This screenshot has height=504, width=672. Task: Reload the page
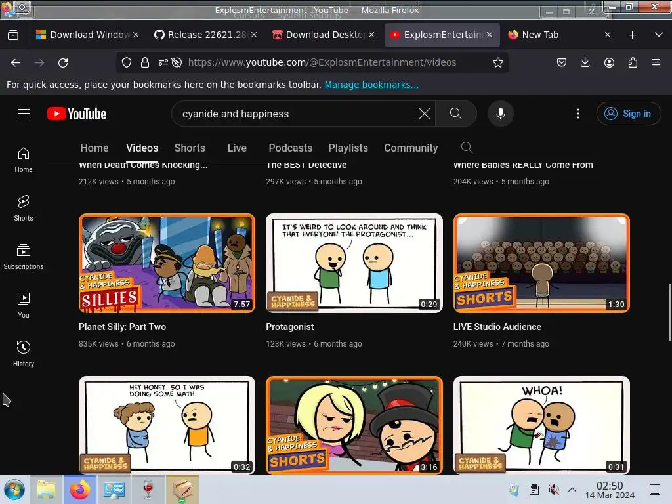click(x=63, y=63)
